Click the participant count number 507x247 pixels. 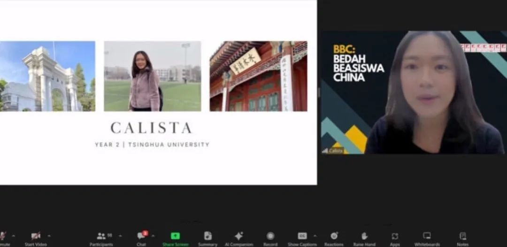(x=110, y=235)
